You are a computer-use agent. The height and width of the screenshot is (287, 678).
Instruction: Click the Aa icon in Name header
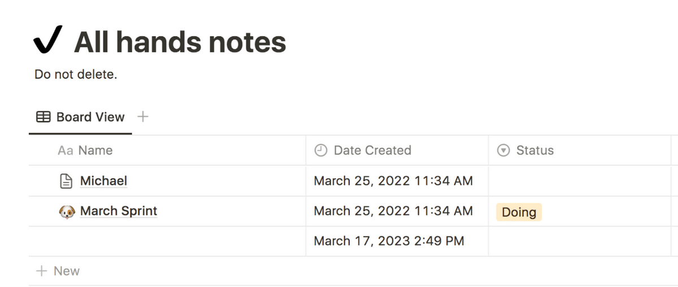66,151
